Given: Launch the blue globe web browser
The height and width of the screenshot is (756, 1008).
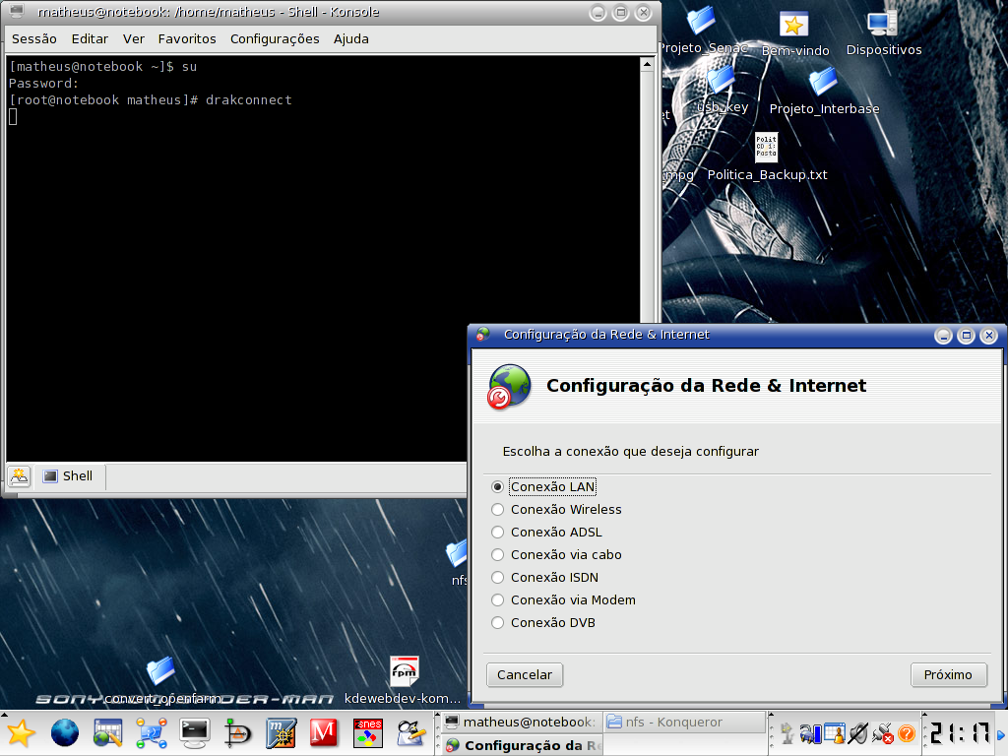Looking at the screenshot, I should pos(64,732).
